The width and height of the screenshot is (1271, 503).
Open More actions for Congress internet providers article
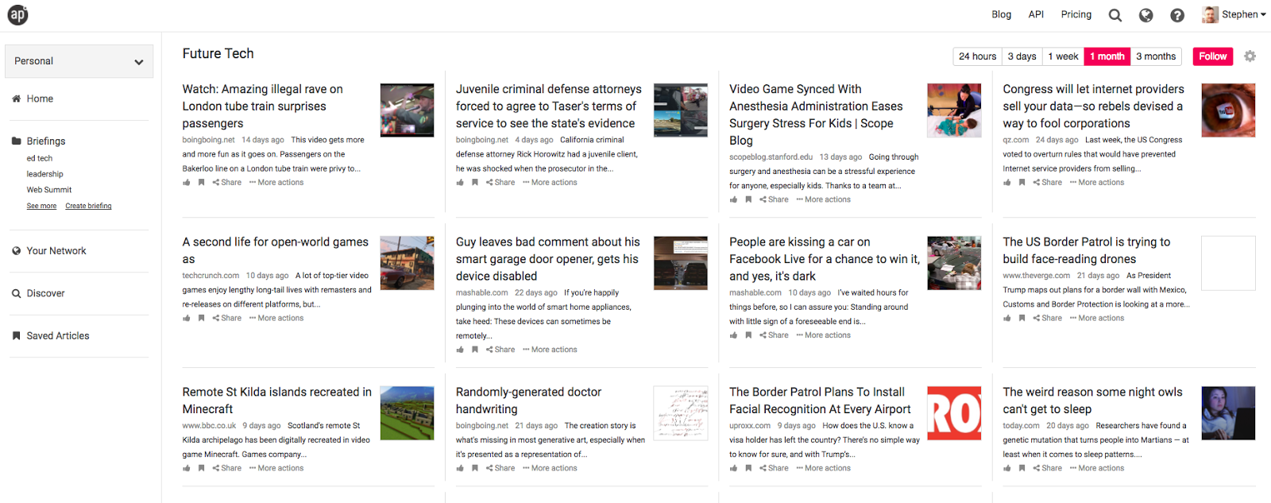[x=1097, y=183]
